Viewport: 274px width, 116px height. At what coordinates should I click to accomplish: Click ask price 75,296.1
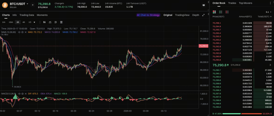click(217, 23)
